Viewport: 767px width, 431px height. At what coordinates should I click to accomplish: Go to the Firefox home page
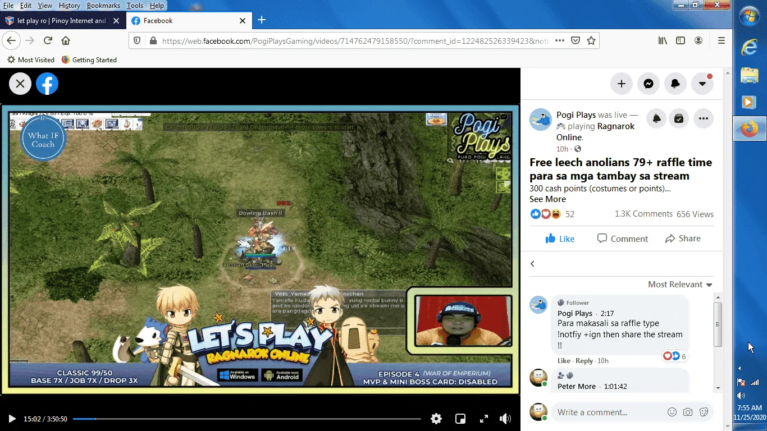pyautogui.click(x=66, y=40)
